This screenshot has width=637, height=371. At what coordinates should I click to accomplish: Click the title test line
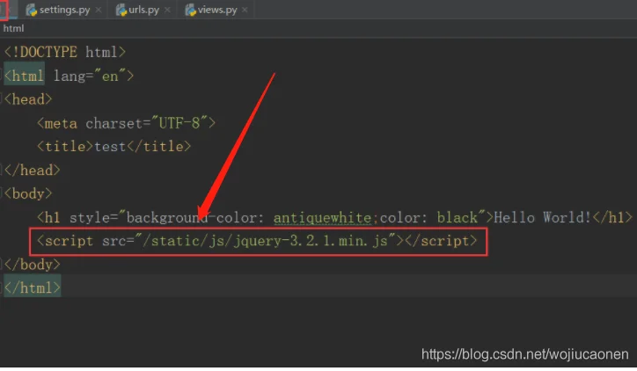tap(113, 147)
